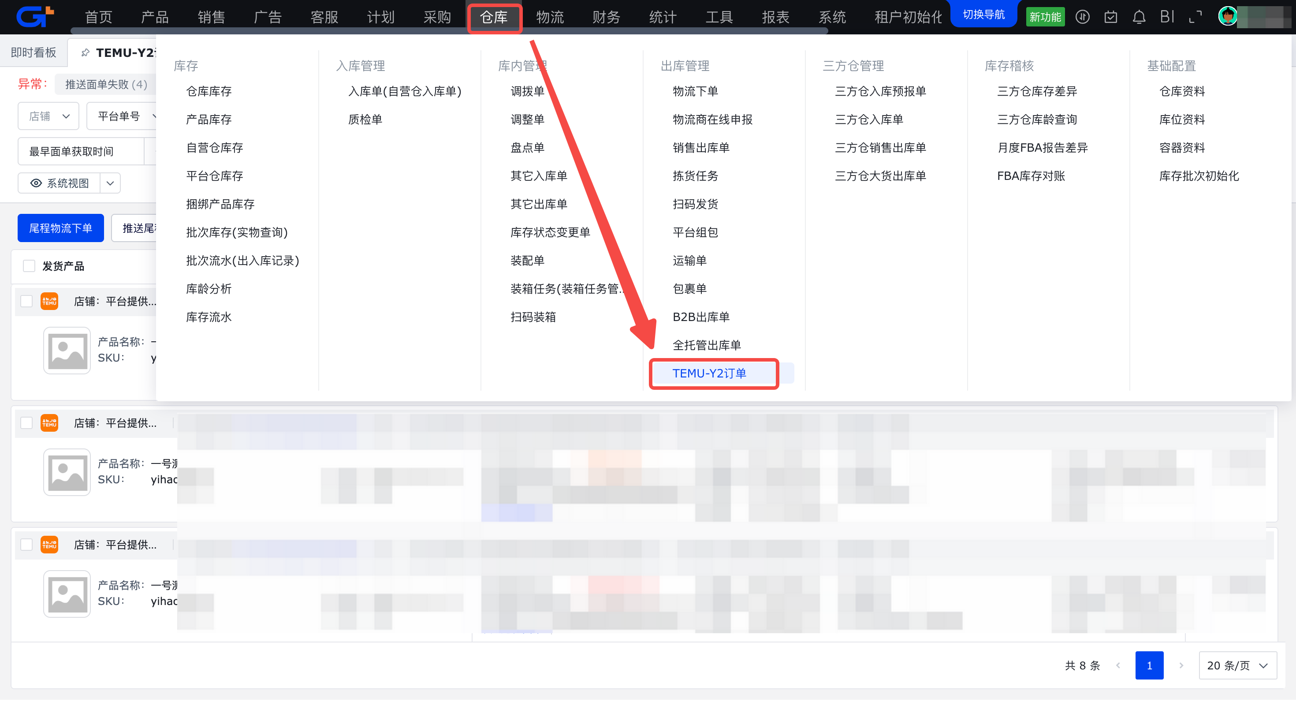Image resolution: width=1296 pixels, height=702 pixels.
Task: Open the BI icon in header
Action: coord(1167,17)
